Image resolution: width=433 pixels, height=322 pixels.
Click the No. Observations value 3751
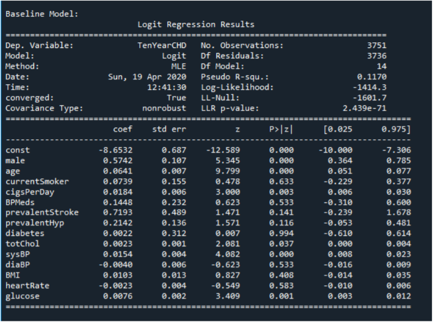[377, 45]
